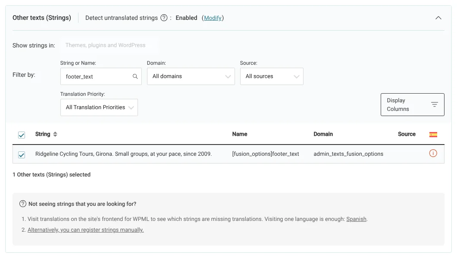Image resolution: width=457 pixels, height=258 pixels.
Task: Collapse the Other texts (Strings) section
Action: (438, 18)
